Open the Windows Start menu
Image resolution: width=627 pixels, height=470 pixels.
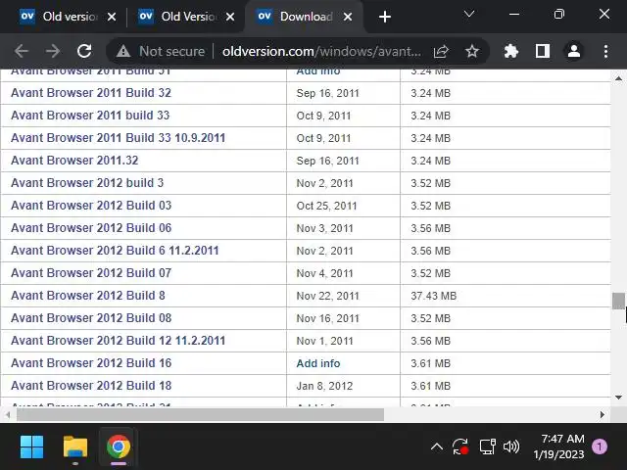(31, 446)
